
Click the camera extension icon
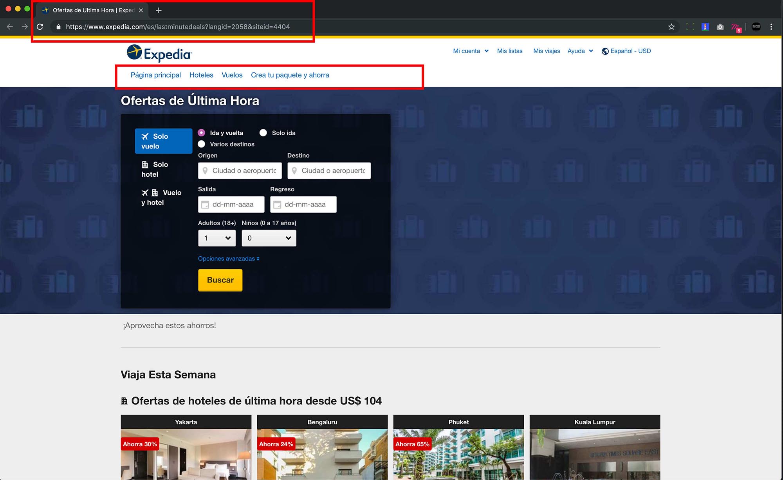pos(720,27)
